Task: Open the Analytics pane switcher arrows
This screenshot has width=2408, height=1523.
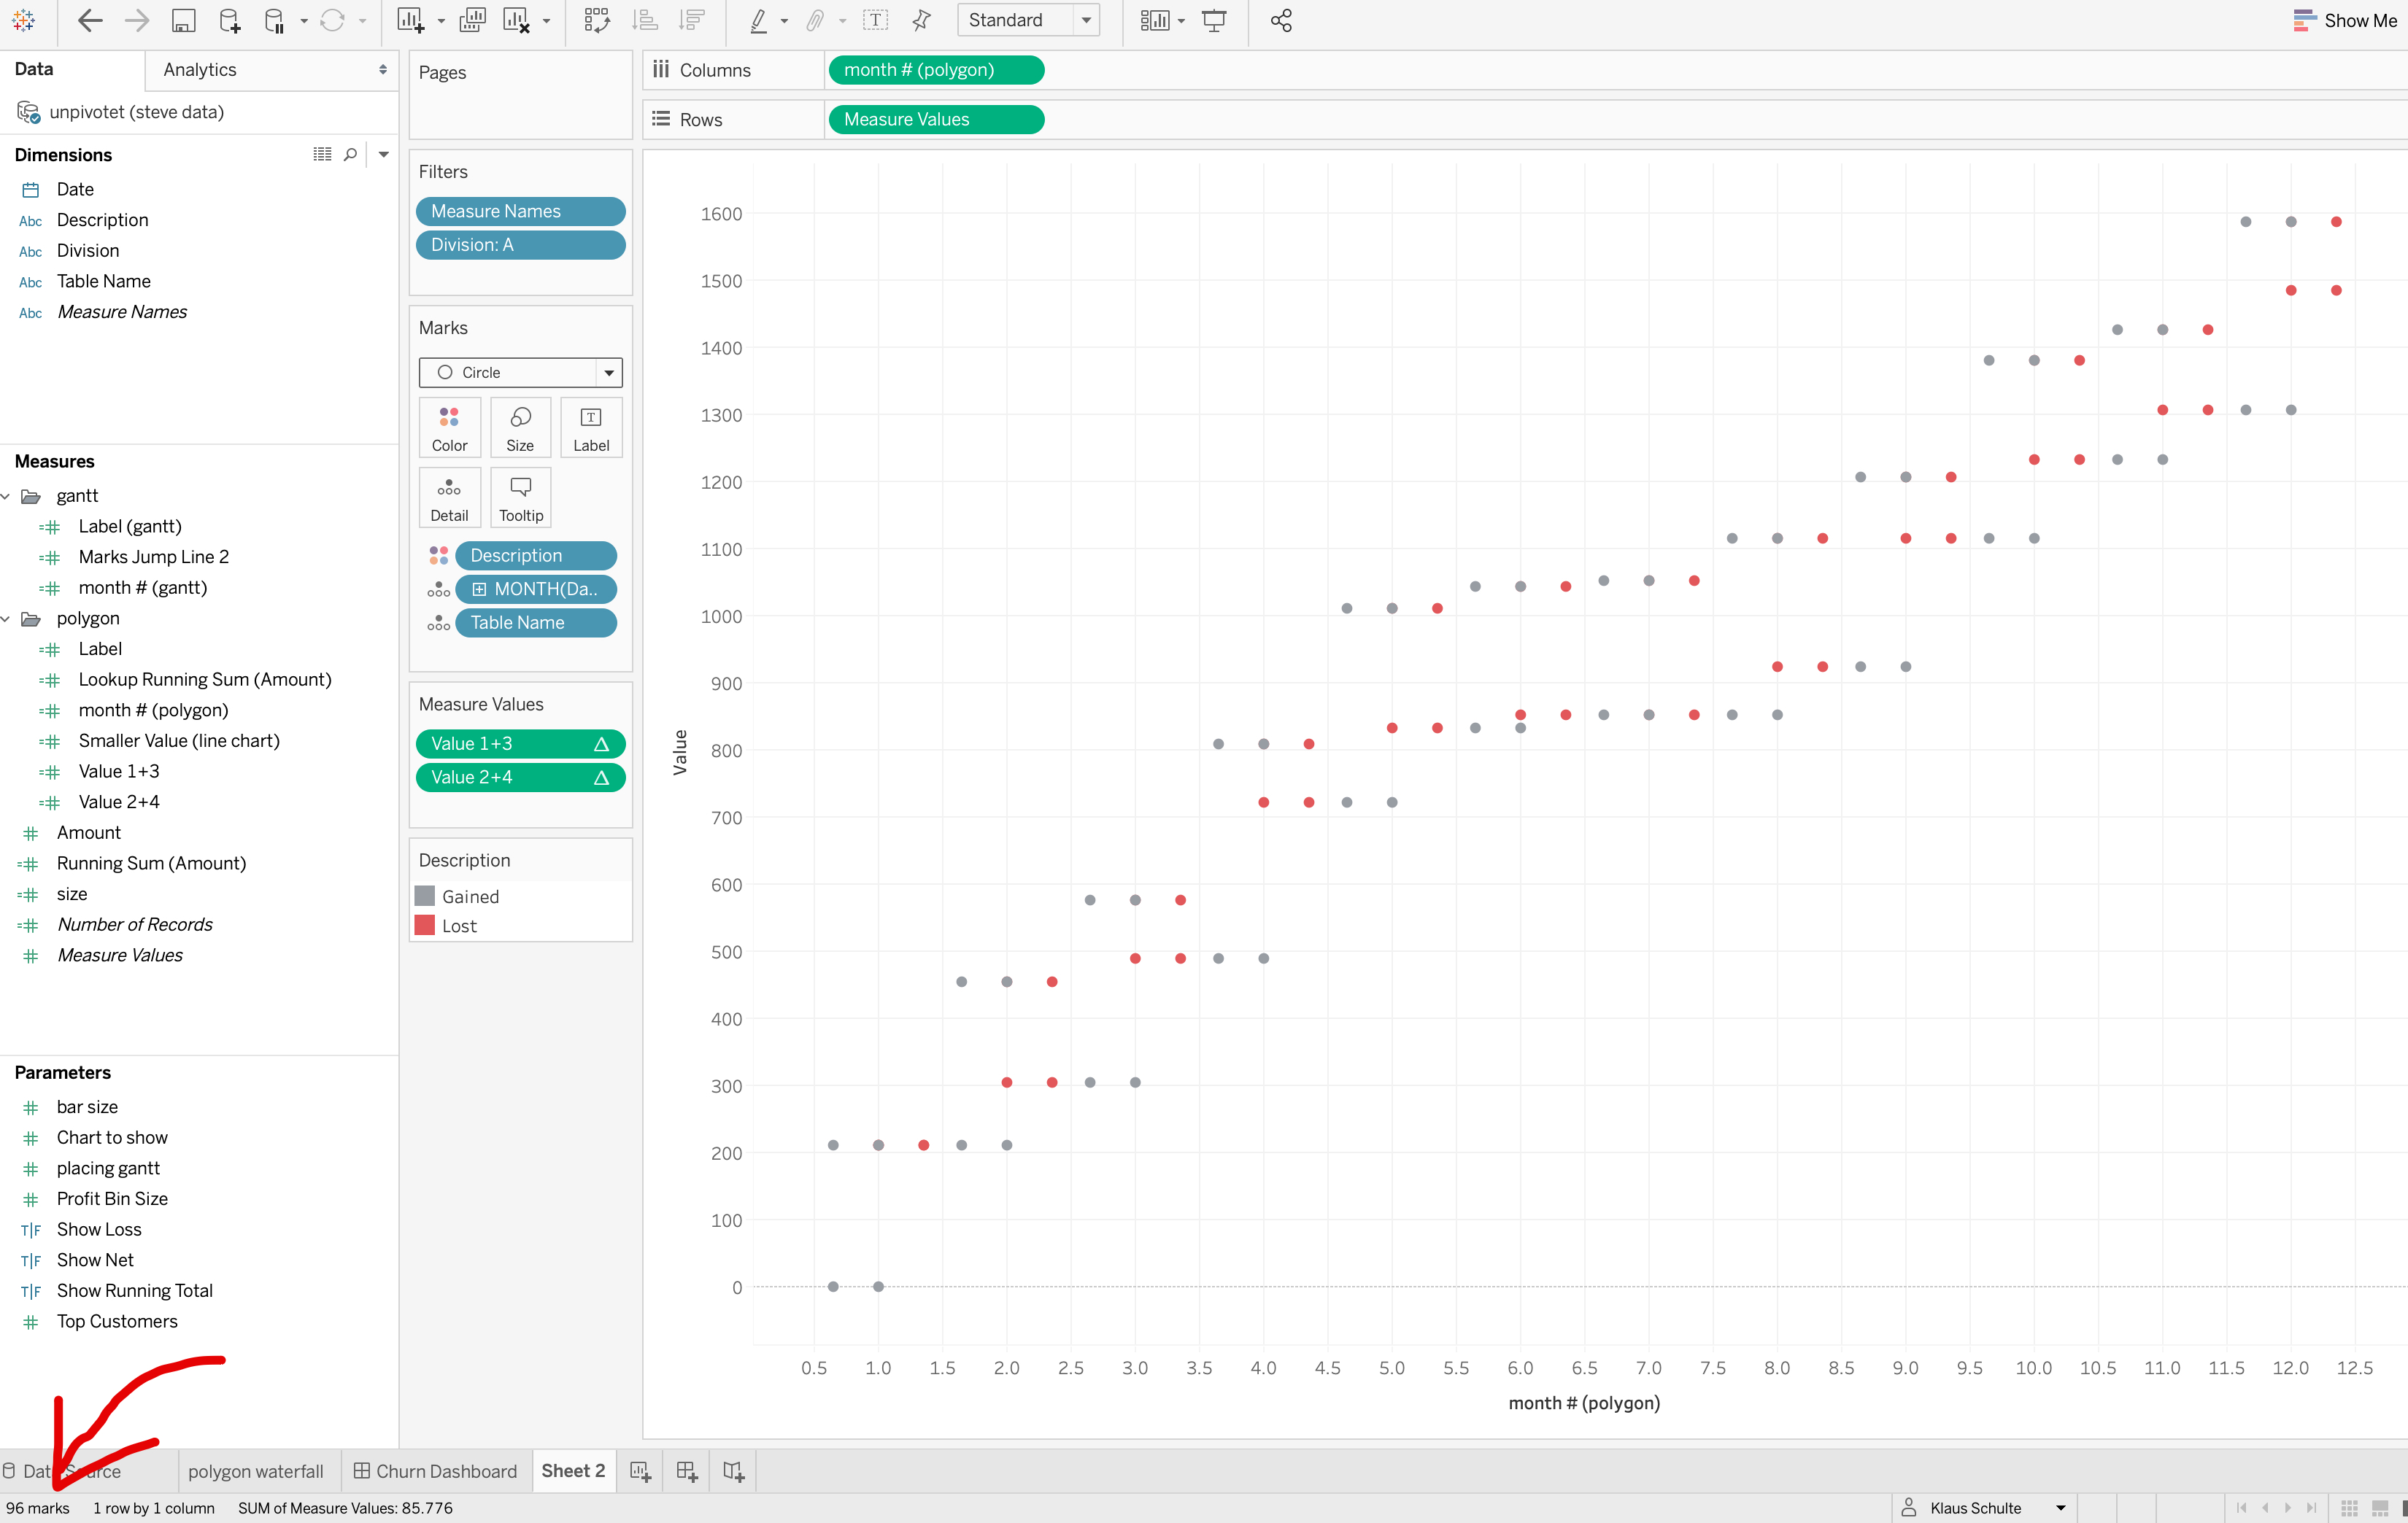Action: pos(383,70)
